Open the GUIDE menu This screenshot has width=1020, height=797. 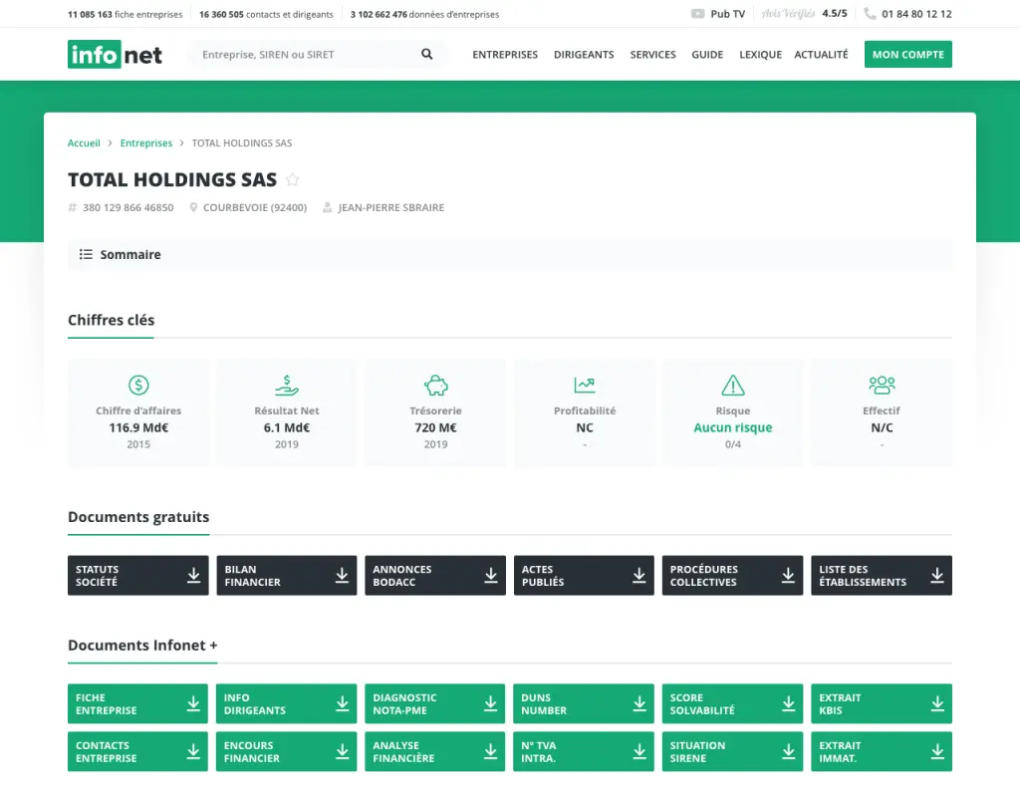[707, 55]
